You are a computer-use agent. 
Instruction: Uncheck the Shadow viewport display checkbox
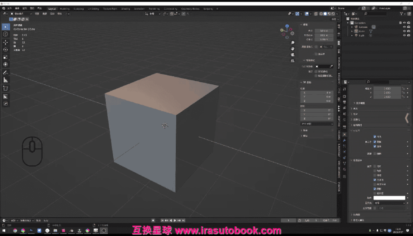click(x=375, y=189)
